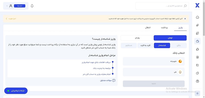This screenshot has width=205, height=98.
Task: Switch to the انتقال tab
Action: click(148, 28)
